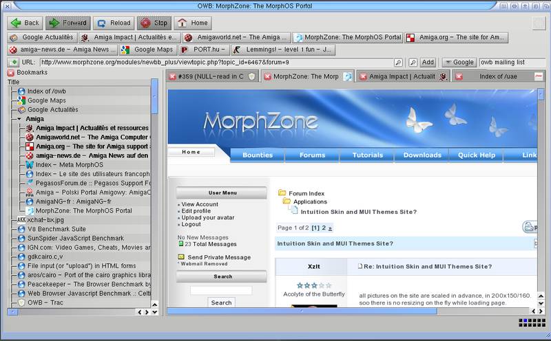551x341 pixels.
Task: Close the Bookmarks panel via red icon
Action: pyautogui.click(x=11, y=73)
